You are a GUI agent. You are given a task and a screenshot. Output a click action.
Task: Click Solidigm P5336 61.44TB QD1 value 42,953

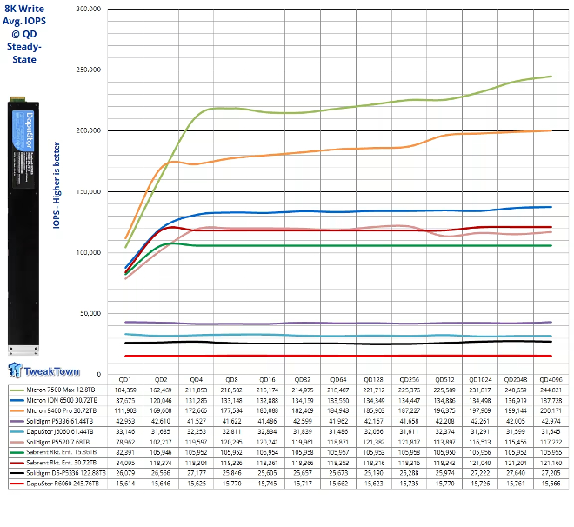tap(125, 421)
